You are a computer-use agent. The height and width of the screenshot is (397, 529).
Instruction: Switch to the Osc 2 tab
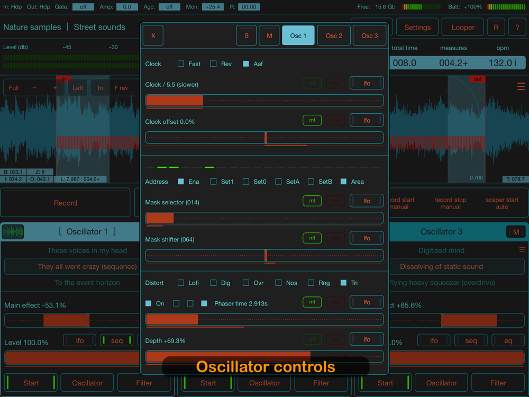click(x=334, y=36)
